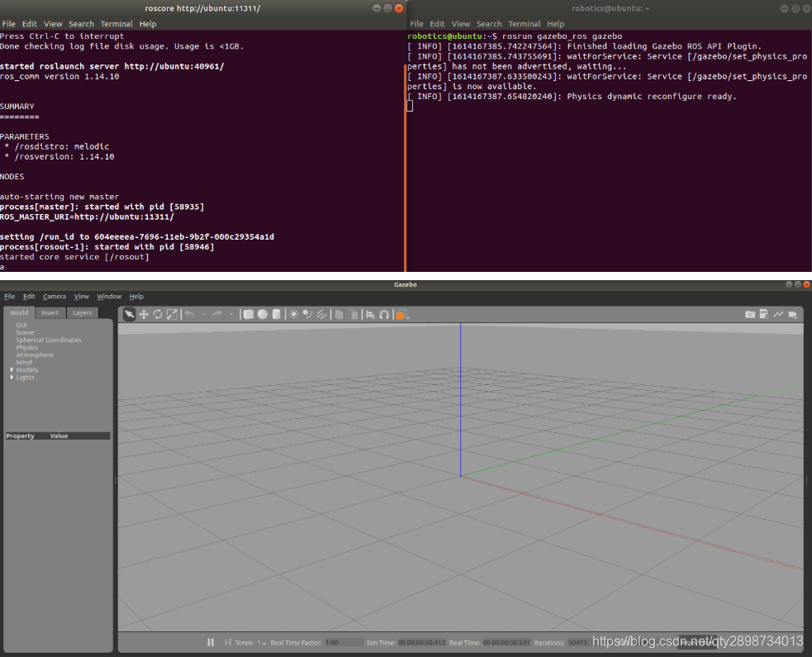Switch to the Layers tab in Gazebo

pos(83,312)
